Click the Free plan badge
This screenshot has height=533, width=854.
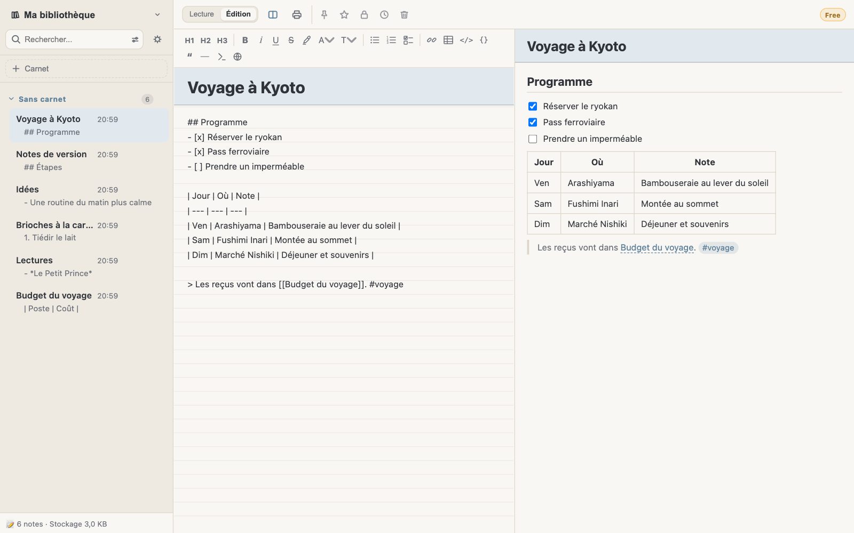pos(833,15)
